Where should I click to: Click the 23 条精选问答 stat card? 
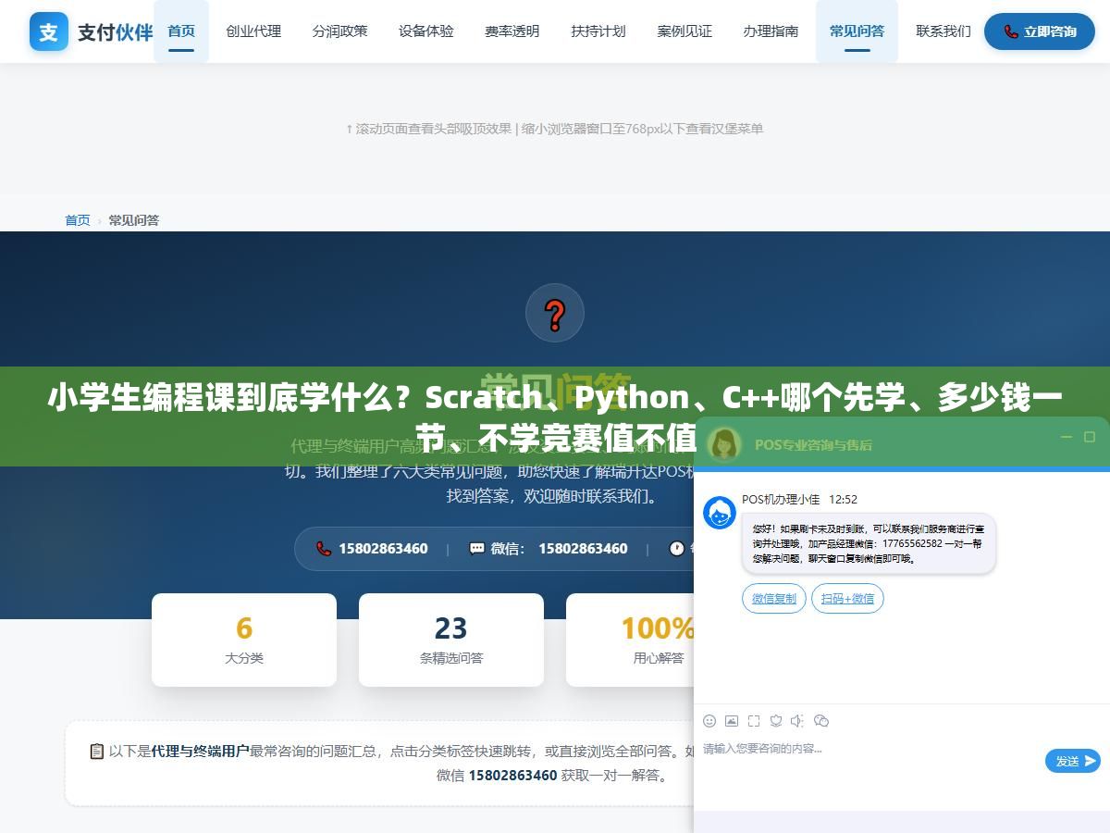(x=451, y=640)
